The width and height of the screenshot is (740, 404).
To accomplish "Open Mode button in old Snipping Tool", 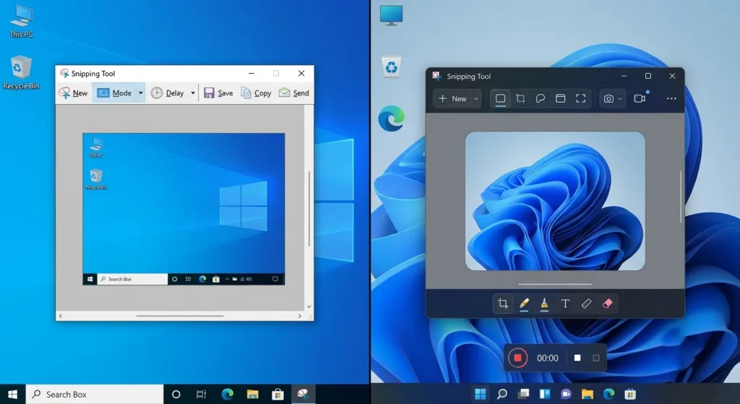I will coord(115,93).
